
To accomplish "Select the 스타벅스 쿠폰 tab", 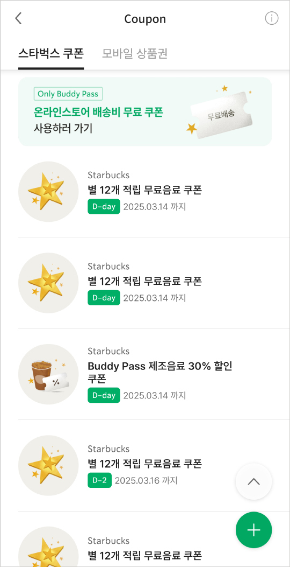I will (x=51, y=53).
